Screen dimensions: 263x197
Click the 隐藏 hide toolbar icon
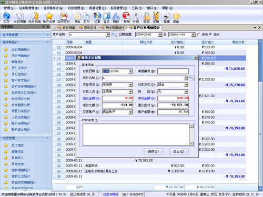167,17
